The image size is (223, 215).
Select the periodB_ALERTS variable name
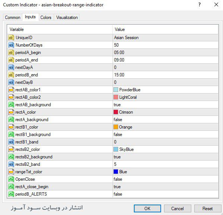[31, 194]
